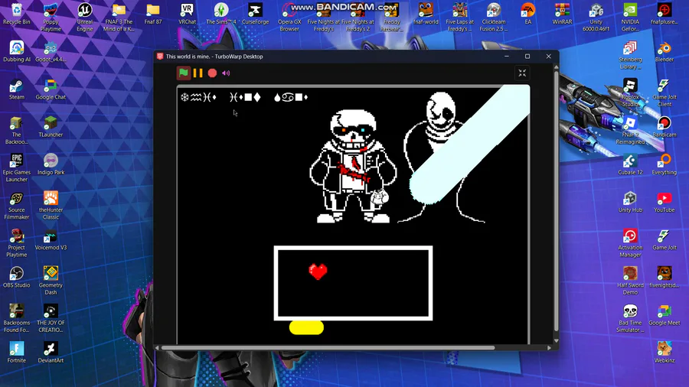
Task: Select The Sims 4 desktop icon
Action: (221, 14)
